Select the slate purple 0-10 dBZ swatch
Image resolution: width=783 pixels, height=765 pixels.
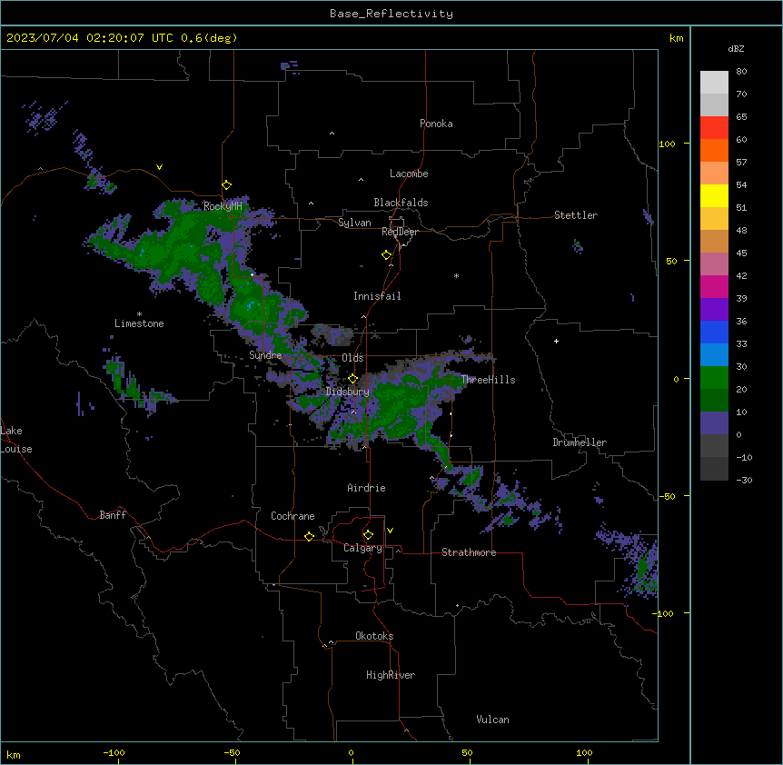click(x=714, y=423)
